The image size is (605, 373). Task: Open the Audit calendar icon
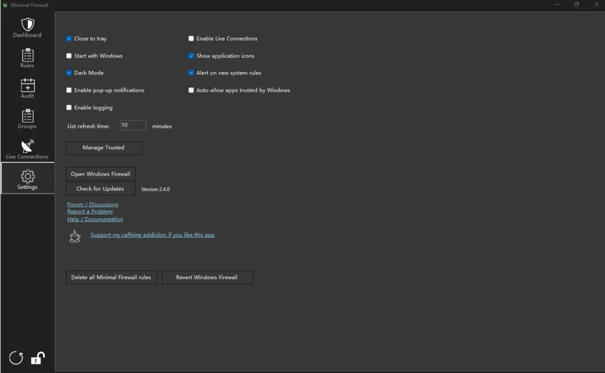point(27,85)
